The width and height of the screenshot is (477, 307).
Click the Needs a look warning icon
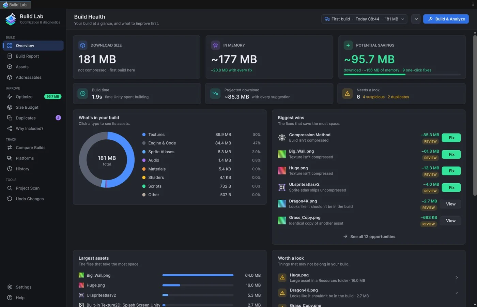click(x=347, y=93)
